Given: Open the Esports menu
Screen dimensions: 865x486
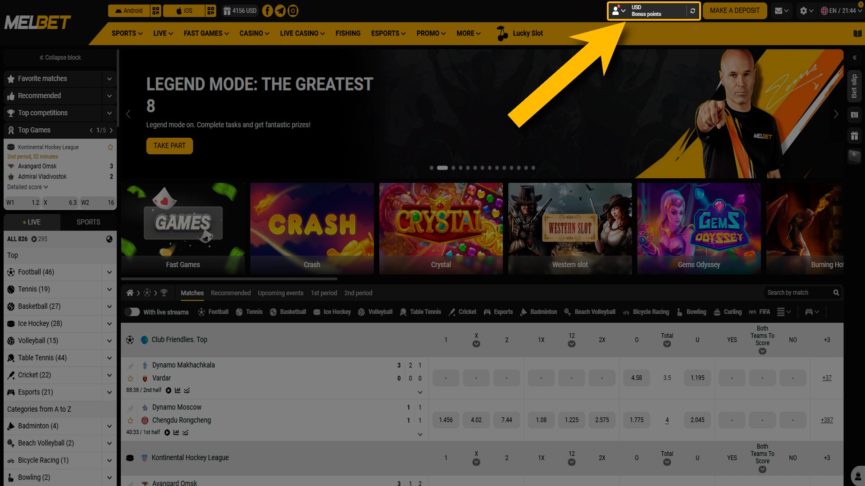Looking at the screenshot, I should (388, 33).
